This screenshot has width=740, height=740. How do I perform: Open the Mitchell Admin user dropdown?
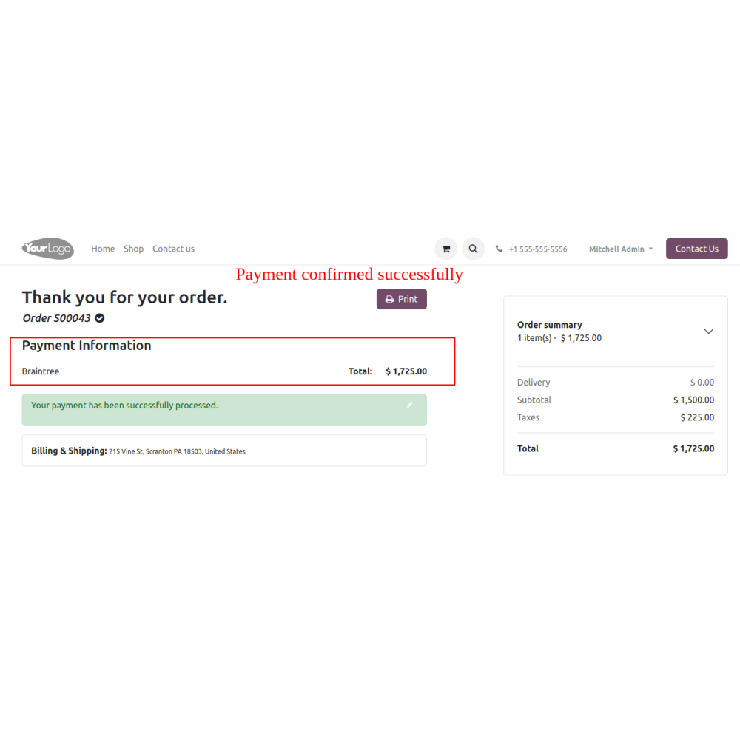[x=621, y=249]
